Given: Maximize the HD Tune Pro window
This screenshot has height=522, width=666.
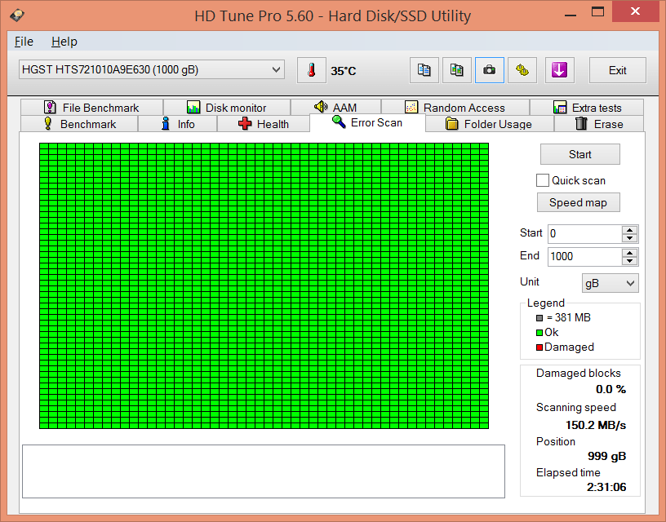Looking at the screenshot, I should coord(597,12).
